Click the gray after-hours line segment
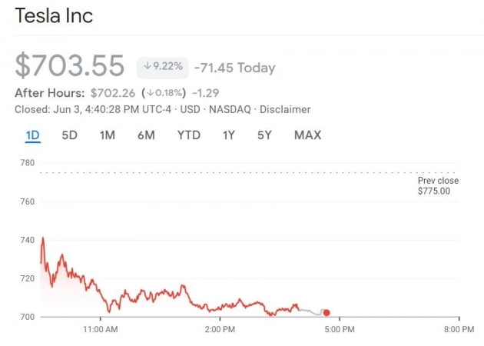The image size is (484, 346). pos(311,313)
